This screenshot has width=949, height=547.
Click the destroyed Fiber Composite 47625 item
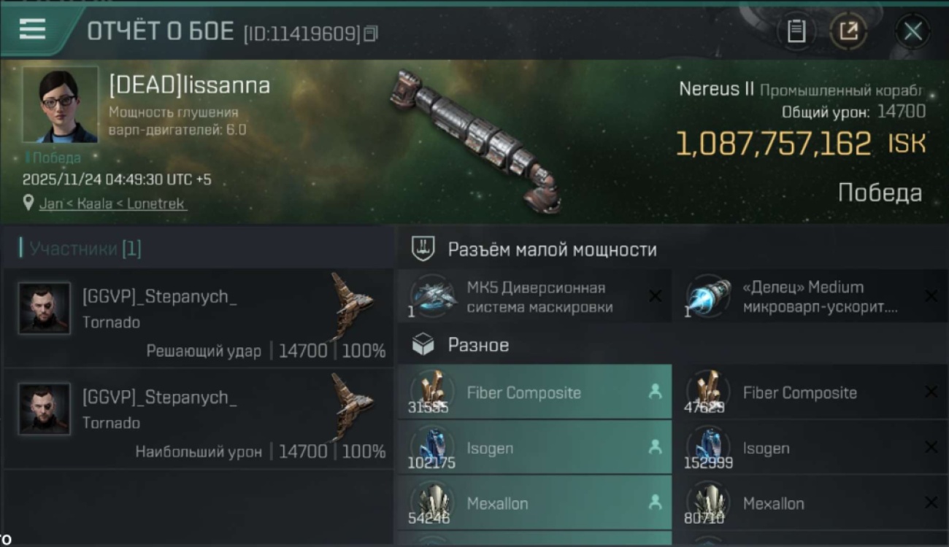coord(810,392)
